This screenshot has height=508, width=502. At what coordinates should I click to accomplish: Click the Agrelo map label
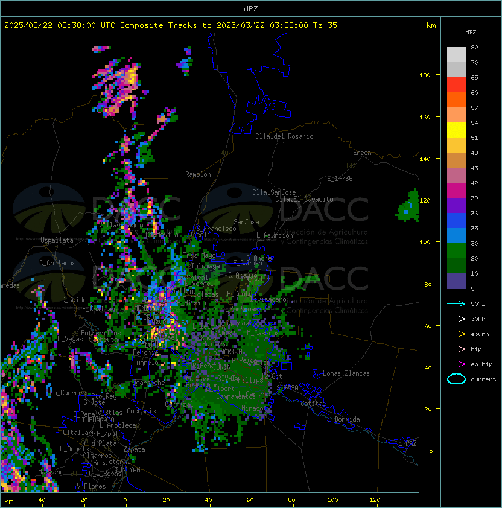tap(147, 363)
